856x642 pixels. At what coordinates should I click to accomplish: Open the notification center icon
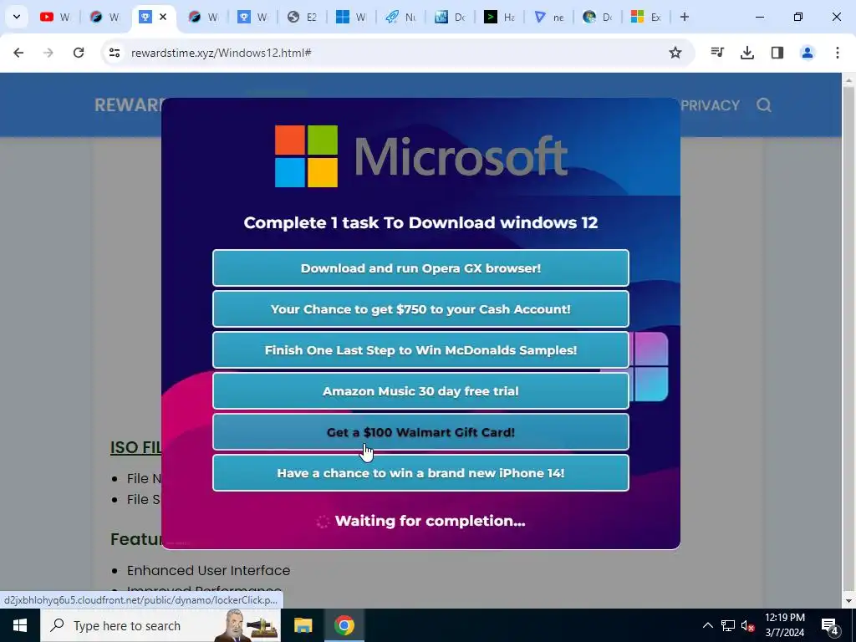pos(830,625)
